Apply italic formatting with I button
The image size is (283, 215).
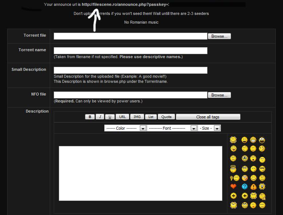(x=100, y=117)
